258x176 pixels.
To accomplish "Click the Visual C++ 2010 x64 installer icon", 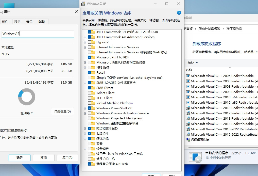I will [x=188, y=97].
